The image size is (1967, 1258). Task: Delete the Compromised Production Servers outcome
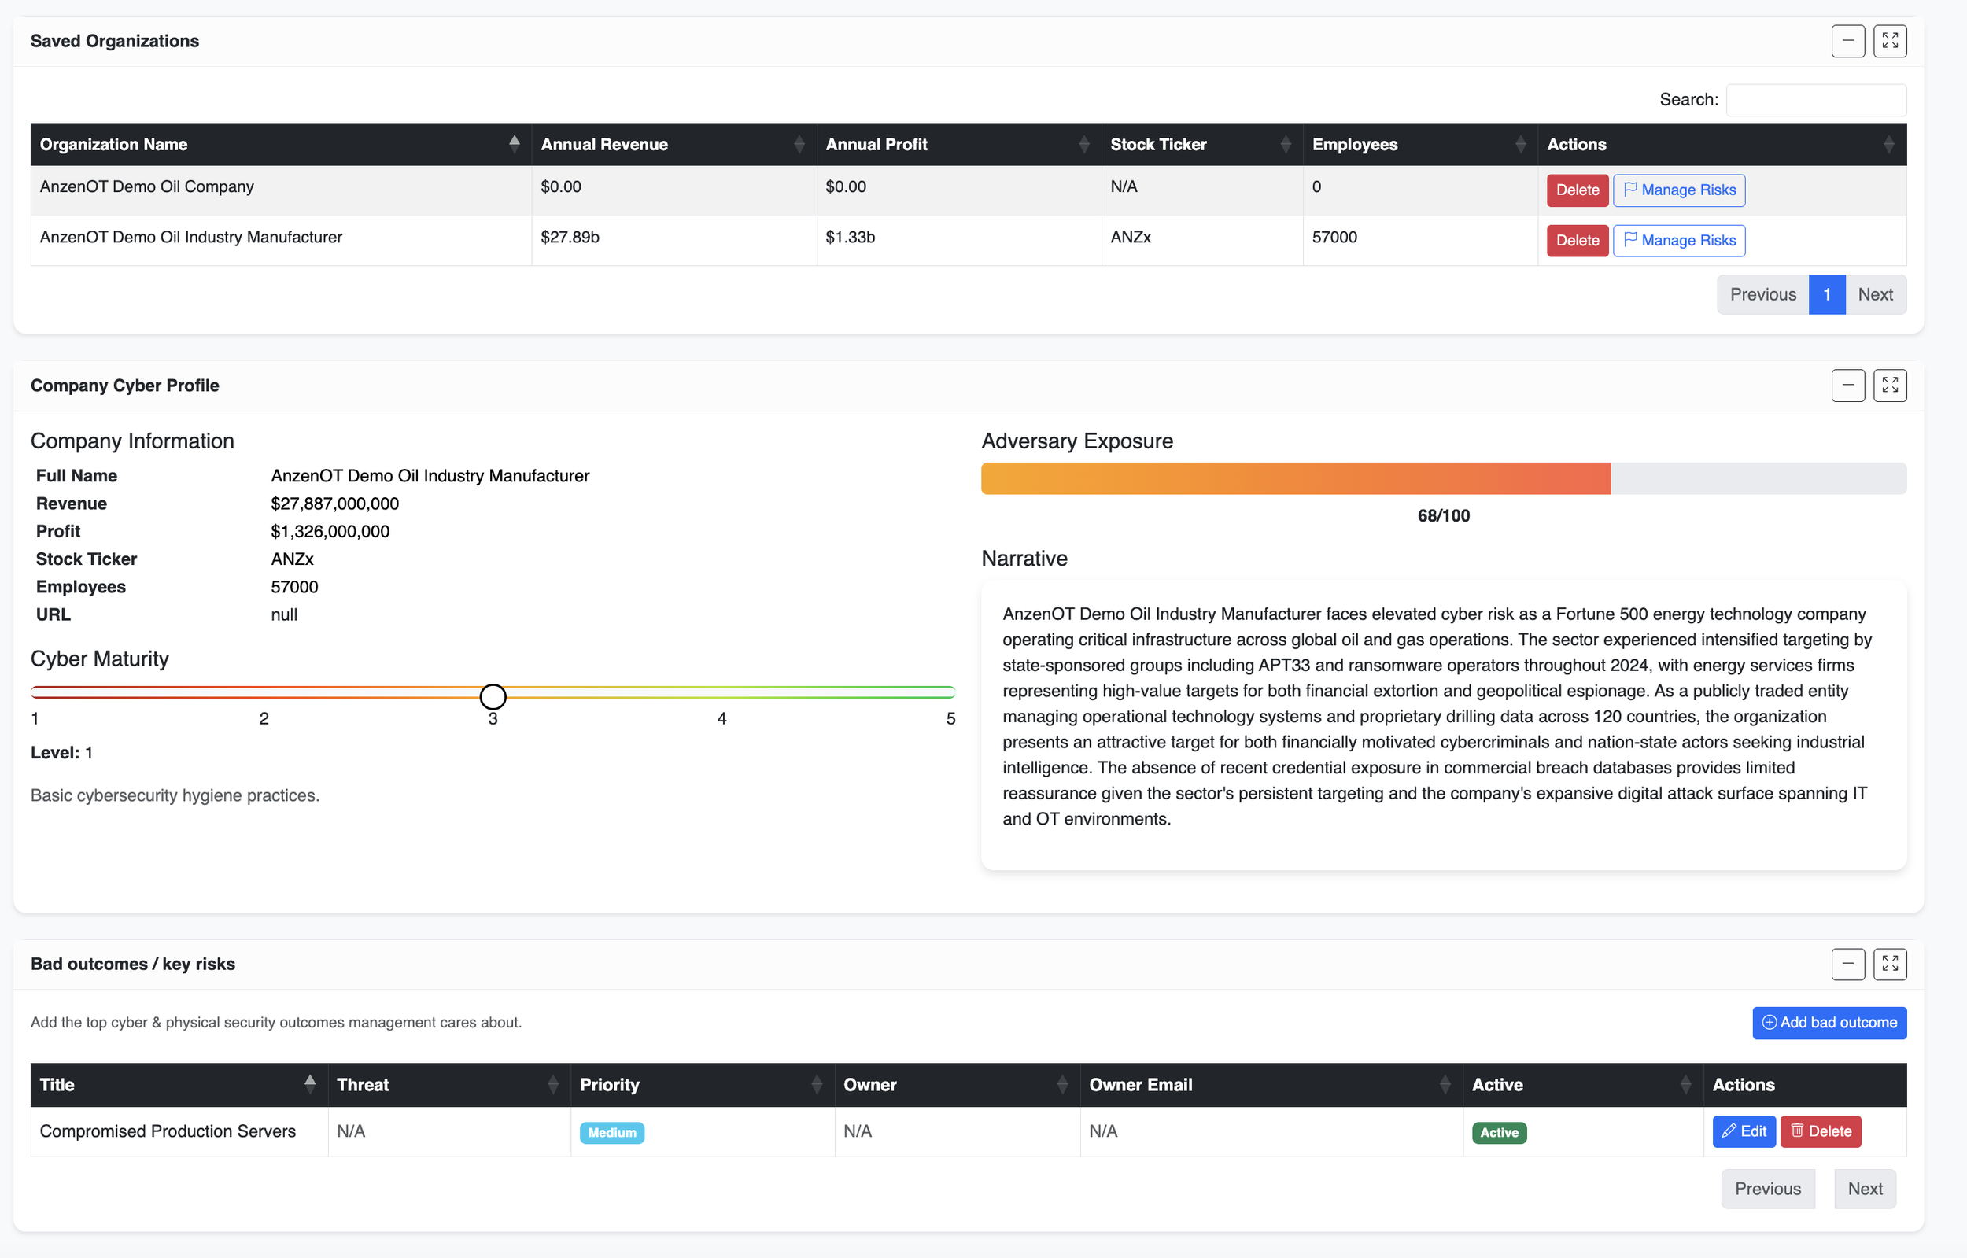(1820, 1131)
